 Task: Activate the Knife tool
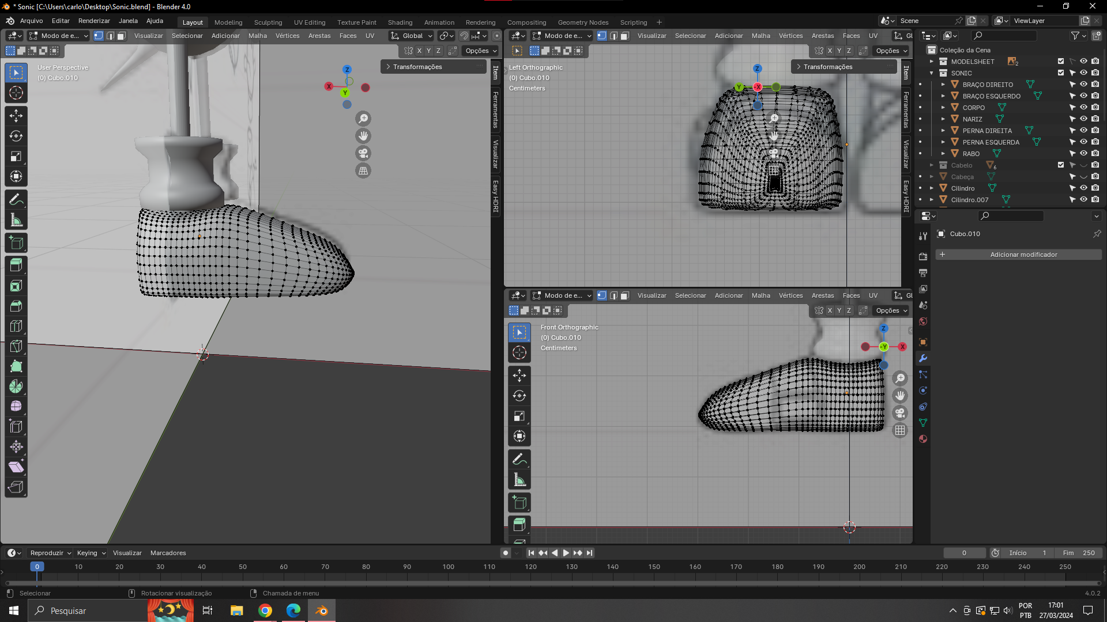(16, 346)
